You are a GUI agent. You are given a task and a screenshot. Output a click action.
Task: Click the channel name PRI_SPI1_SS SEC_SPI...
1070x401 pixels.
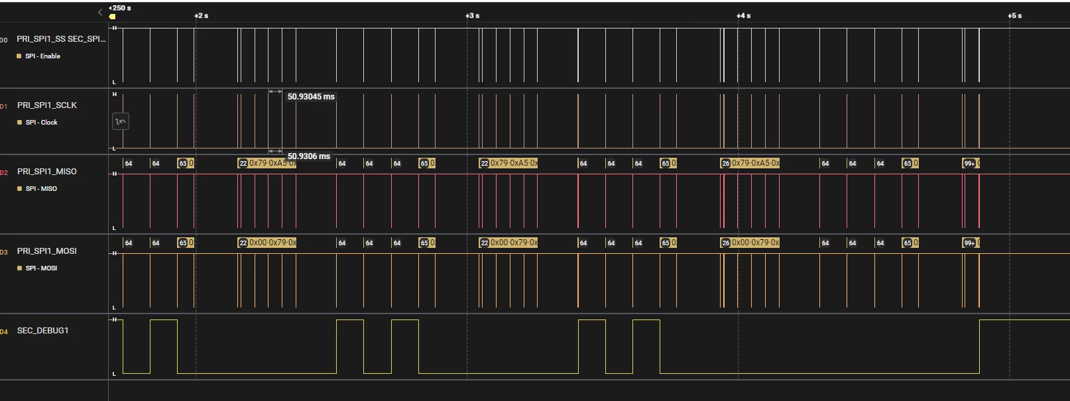click(61, 39)
